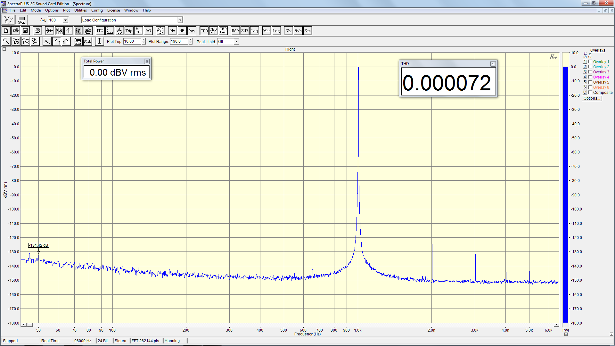Screen dimensions: 615x346
Task: Open the Rvb reverberation utility
Action: (x=298, y=31)
